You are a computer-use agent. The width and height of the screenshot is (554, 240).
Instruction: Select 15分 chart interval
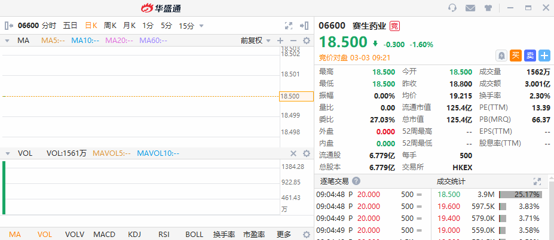pyautogui.click(x=186, y=26)
